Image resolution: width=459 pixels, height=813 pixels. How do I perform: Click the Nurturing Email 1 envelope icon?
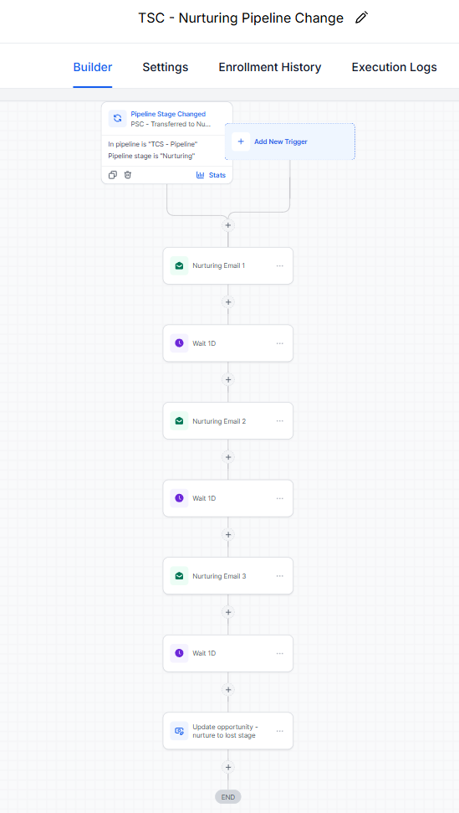coord(179,265)
